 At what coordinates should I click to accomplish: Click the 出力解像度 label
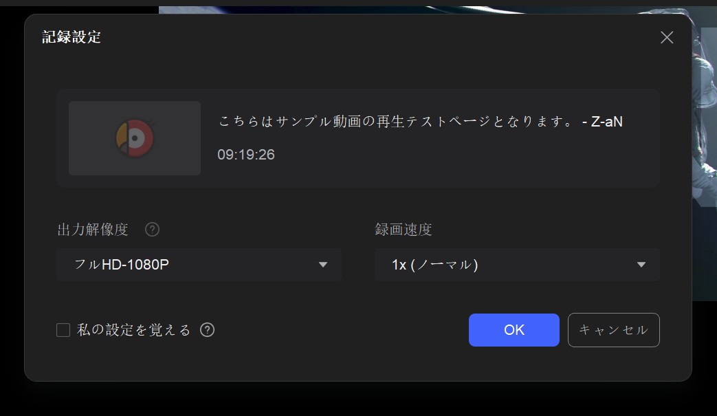click(x=93, y=230)
